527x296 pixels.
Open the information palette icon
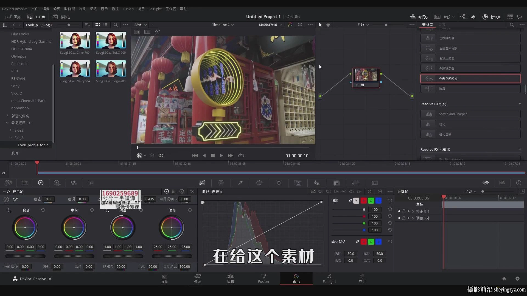pos(518,183)
